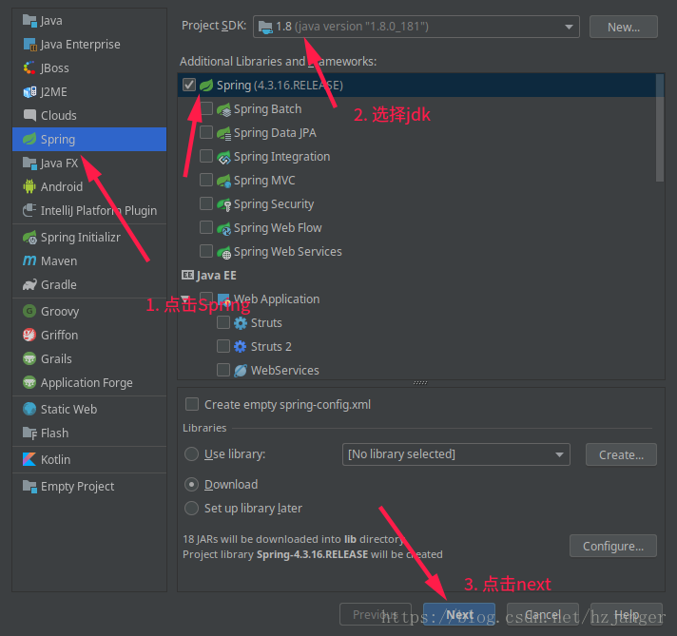Click the JBoss icon

29,67
